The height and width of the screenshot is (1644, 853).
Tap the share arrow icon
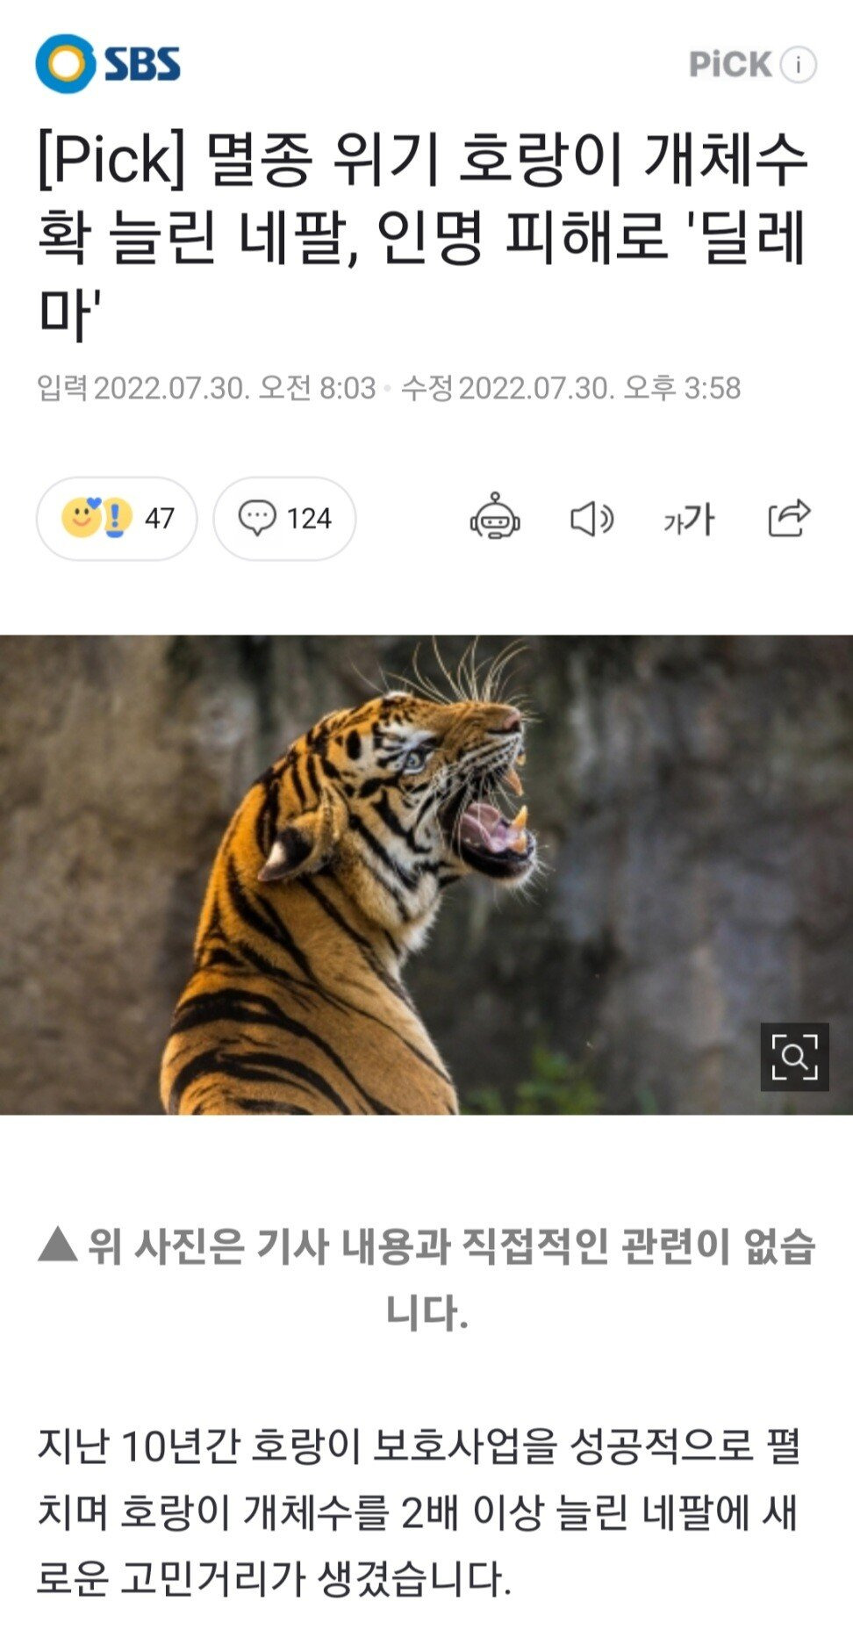[789, 517]
